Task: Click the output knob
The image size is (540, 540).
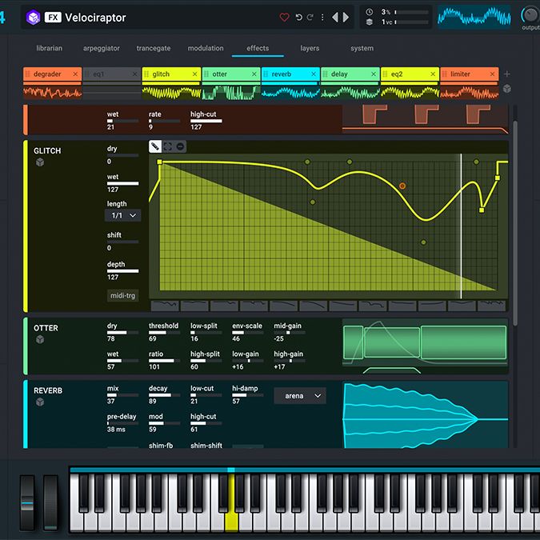Action: [x=530, y=14]
